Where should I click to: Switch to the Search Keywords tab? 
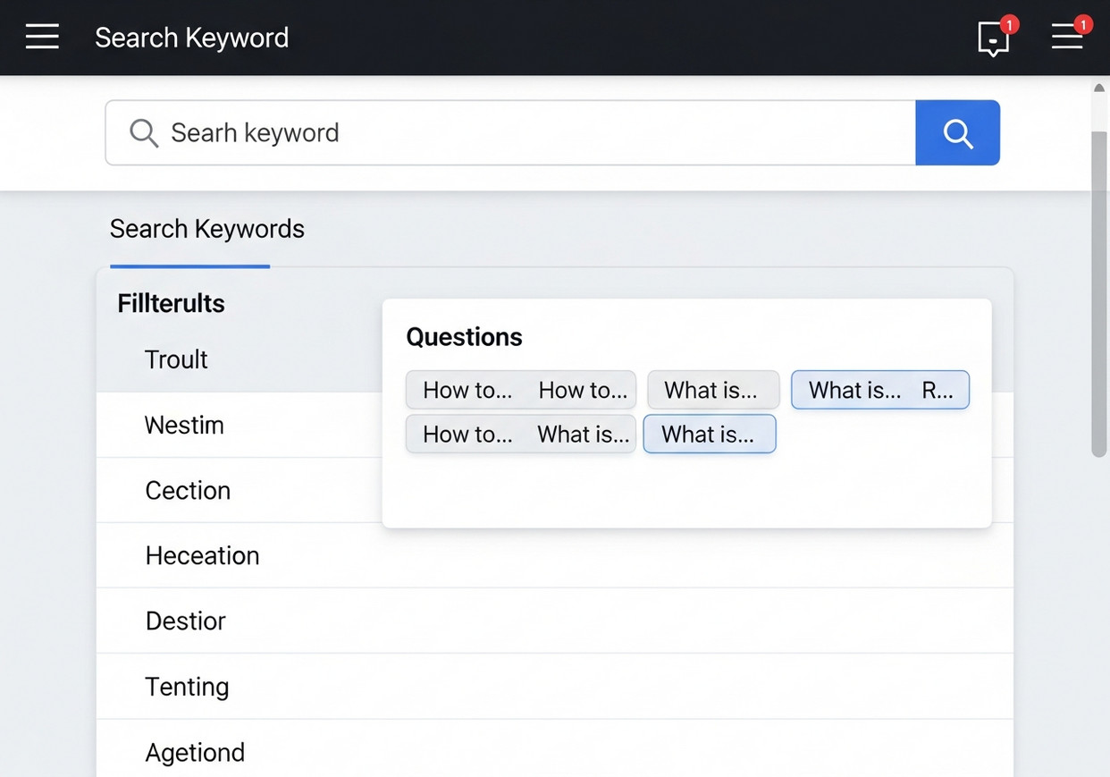207,229
